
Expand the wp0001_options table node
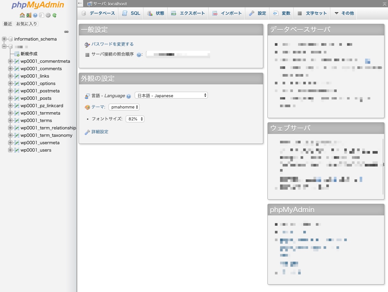point(10,83)
